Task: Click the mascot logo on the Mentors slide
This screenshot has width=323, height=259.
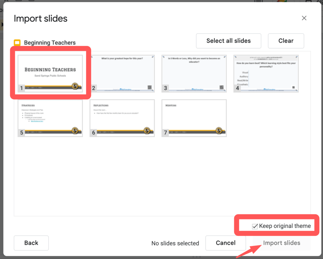Action: tap(219, 130)
